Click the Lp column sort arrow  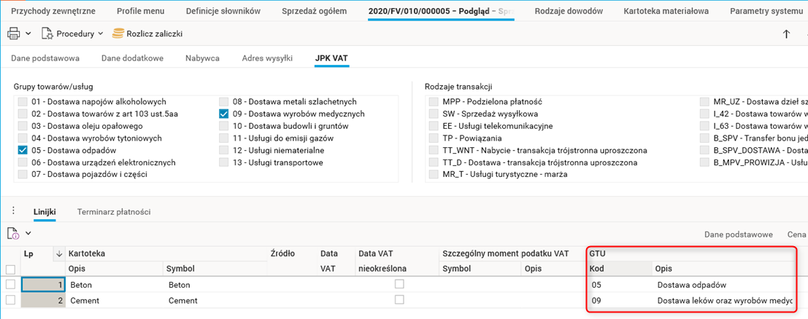click(58, 253)
